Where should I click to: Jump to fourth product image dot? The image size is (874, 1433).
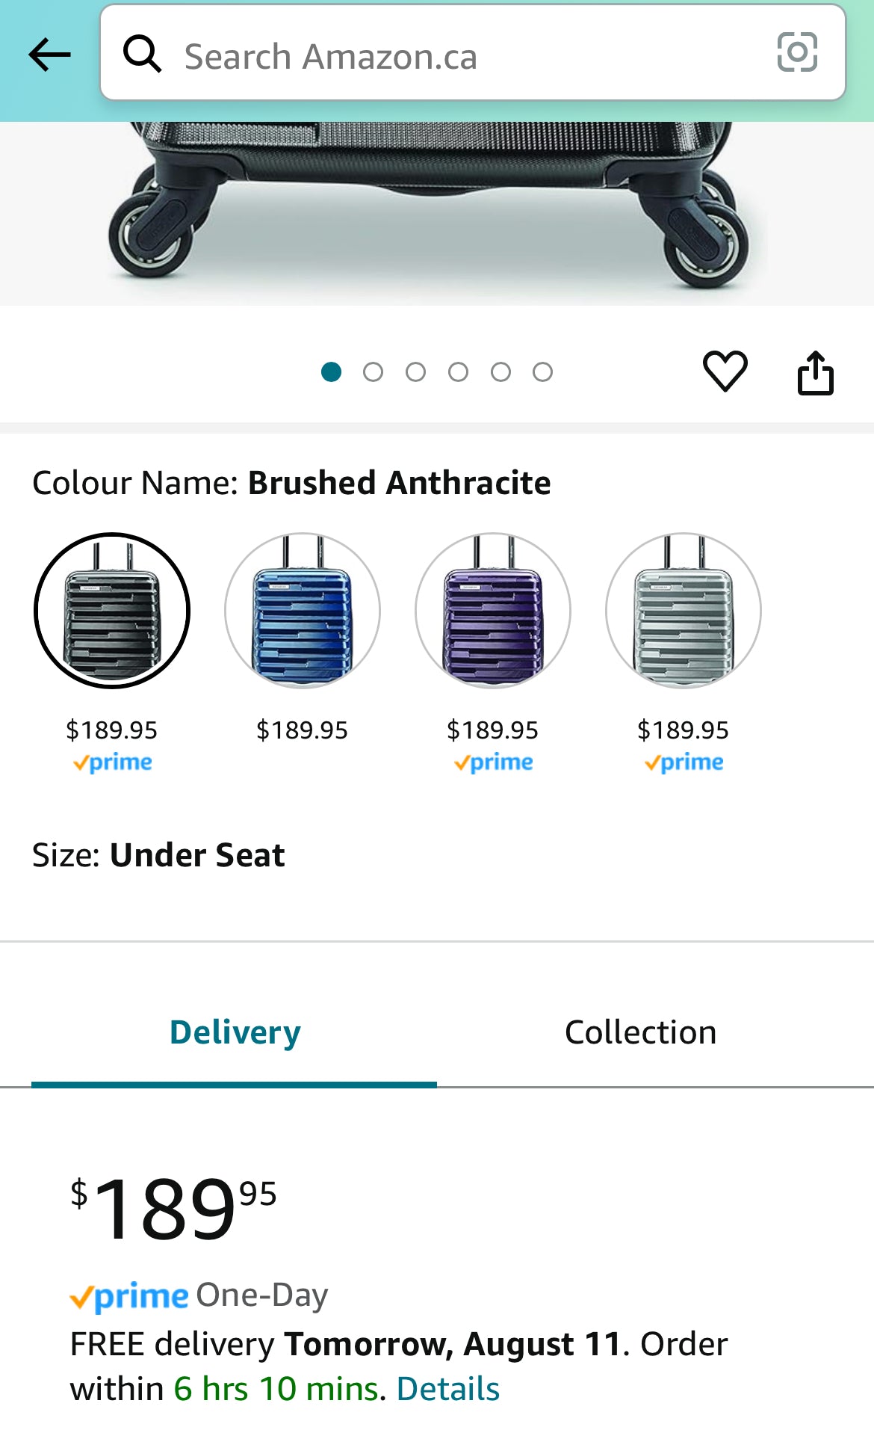458,372
